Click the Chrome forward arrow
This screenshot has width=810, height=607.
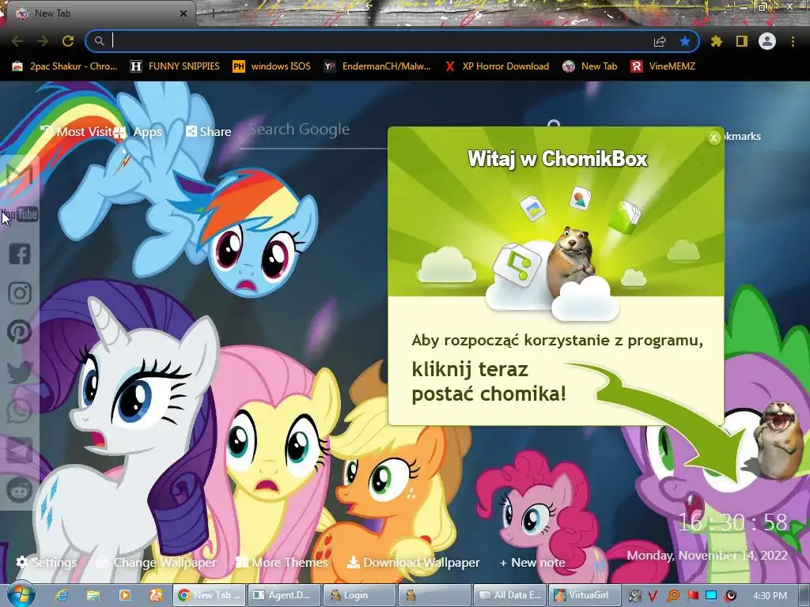[x=43, y=41]
